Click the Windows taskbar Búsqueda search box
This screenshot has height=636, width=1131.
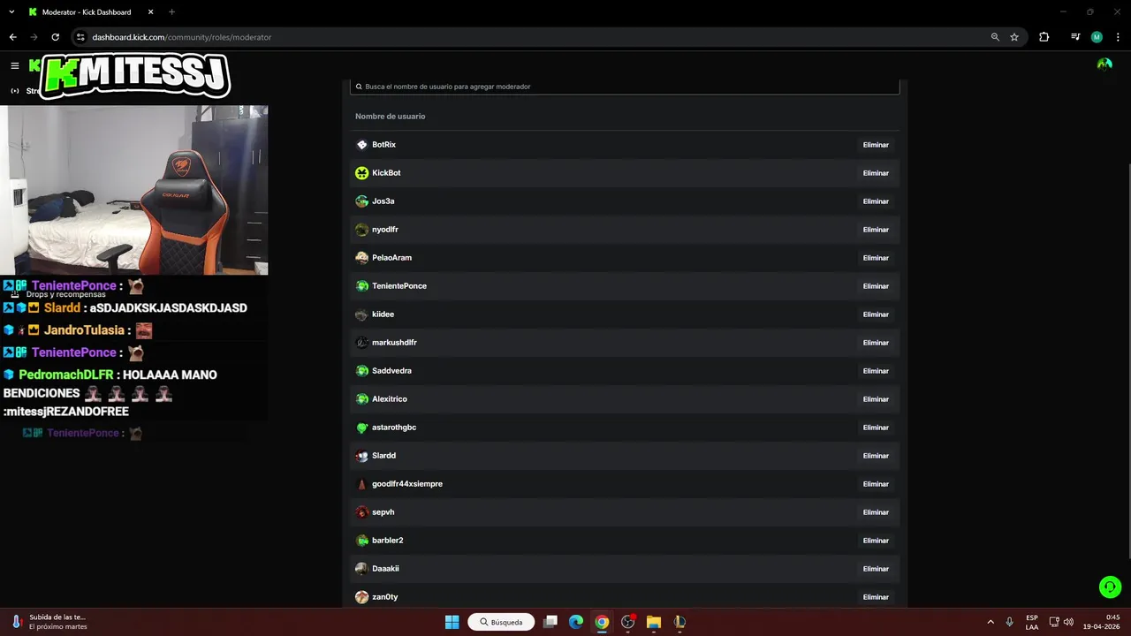(x=501, y=622)
